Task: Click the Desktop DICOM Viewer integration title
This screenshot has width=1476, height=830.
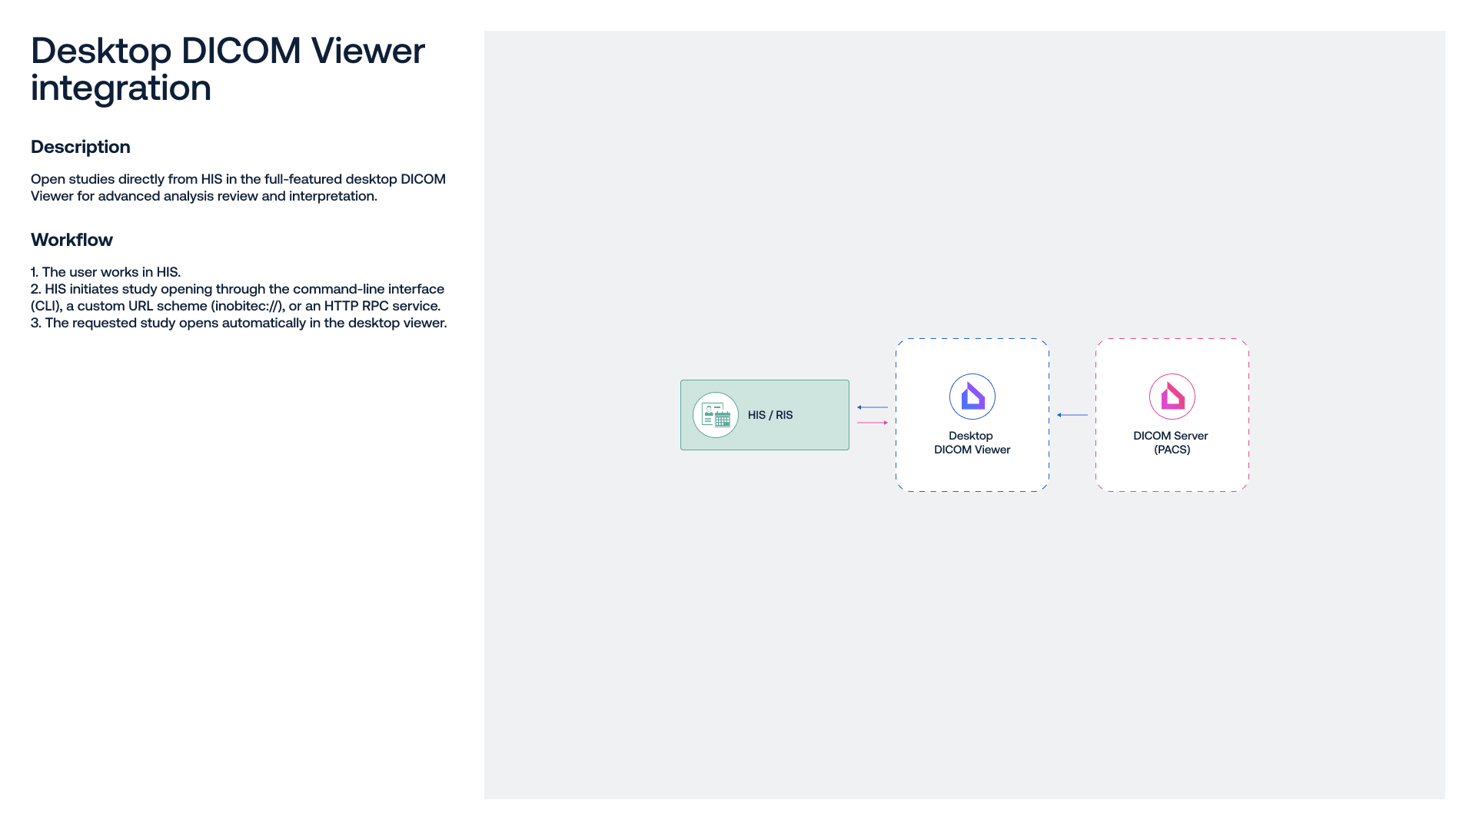Action: click(x=228, y=69)
